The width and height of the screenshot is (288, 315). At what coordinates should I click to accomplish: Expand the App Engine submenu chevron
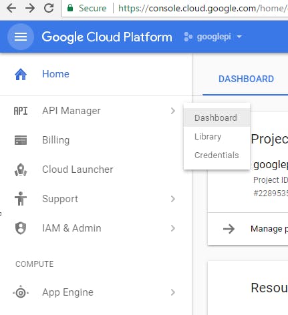tap(173, 292)
